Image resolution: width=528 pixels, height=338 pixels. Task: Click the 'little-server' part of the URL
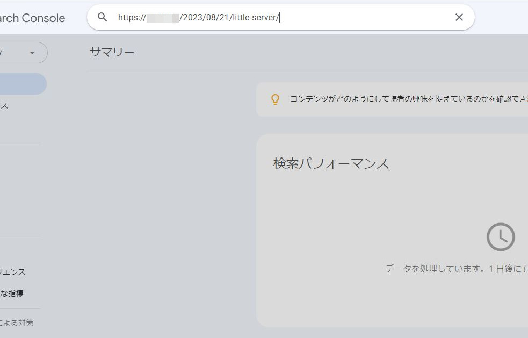pos(255,18)
